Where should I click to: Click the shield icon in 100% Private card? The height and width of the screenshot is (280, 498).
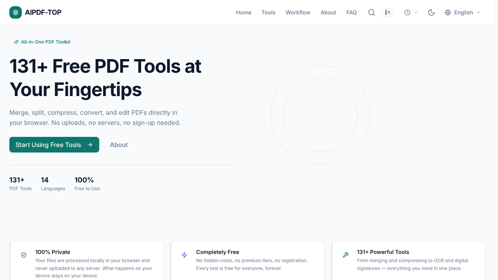(x=24, y=255)
